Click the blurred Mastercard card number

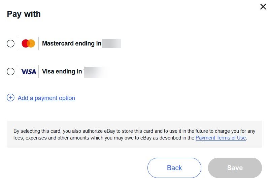pos(111,43)
